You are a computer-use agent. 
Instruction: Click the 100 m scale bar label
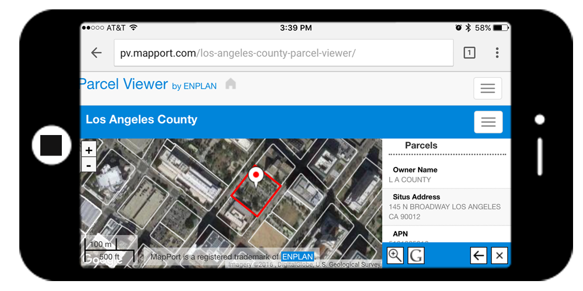click(x=100, y=244)
